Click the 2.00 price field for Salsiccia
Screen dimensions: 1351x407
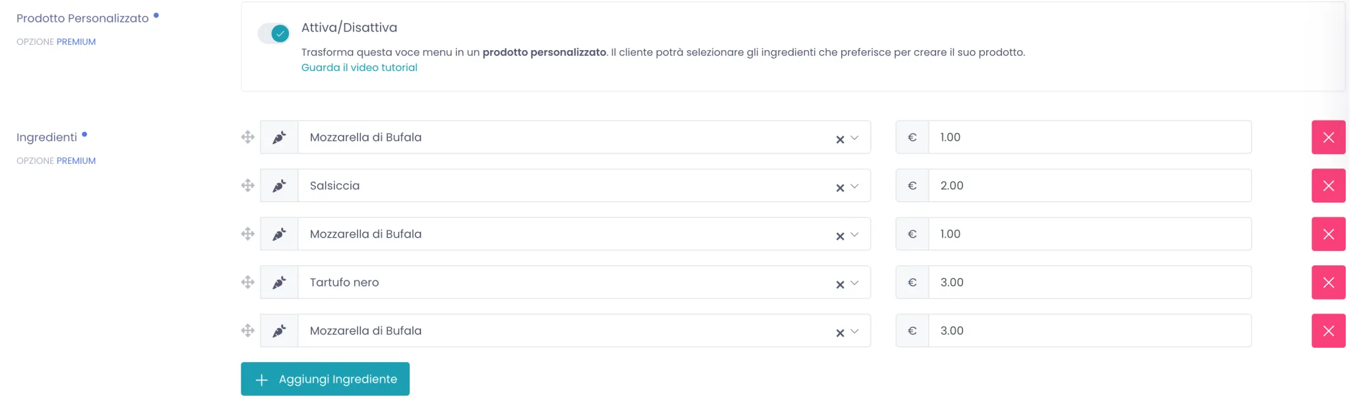pyautogui.click(x=1090, y=186)
